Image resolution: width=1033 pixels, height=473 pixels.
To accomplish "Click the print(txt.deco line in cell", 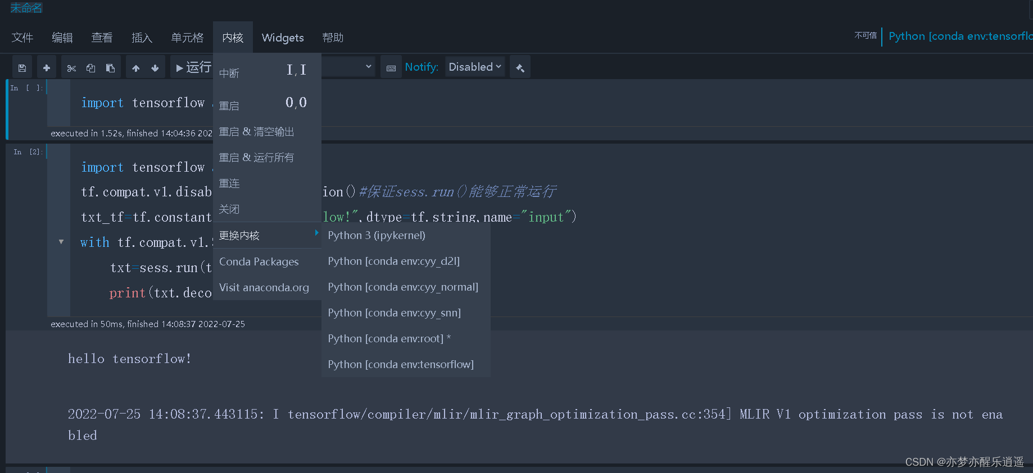I will tap(160, 293).
